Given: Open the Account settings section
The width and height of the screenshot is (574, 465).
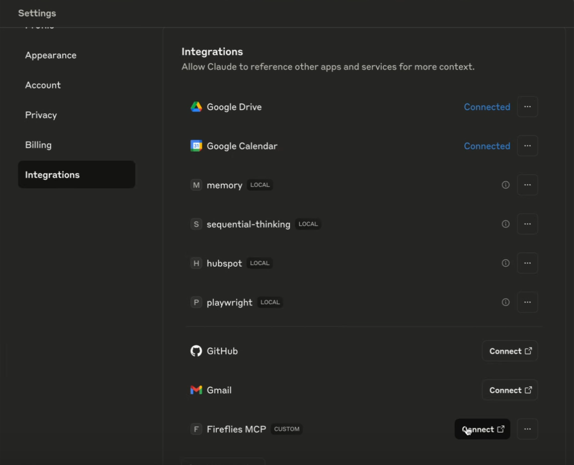Looking at the screenshot, I should click(43, 85).
